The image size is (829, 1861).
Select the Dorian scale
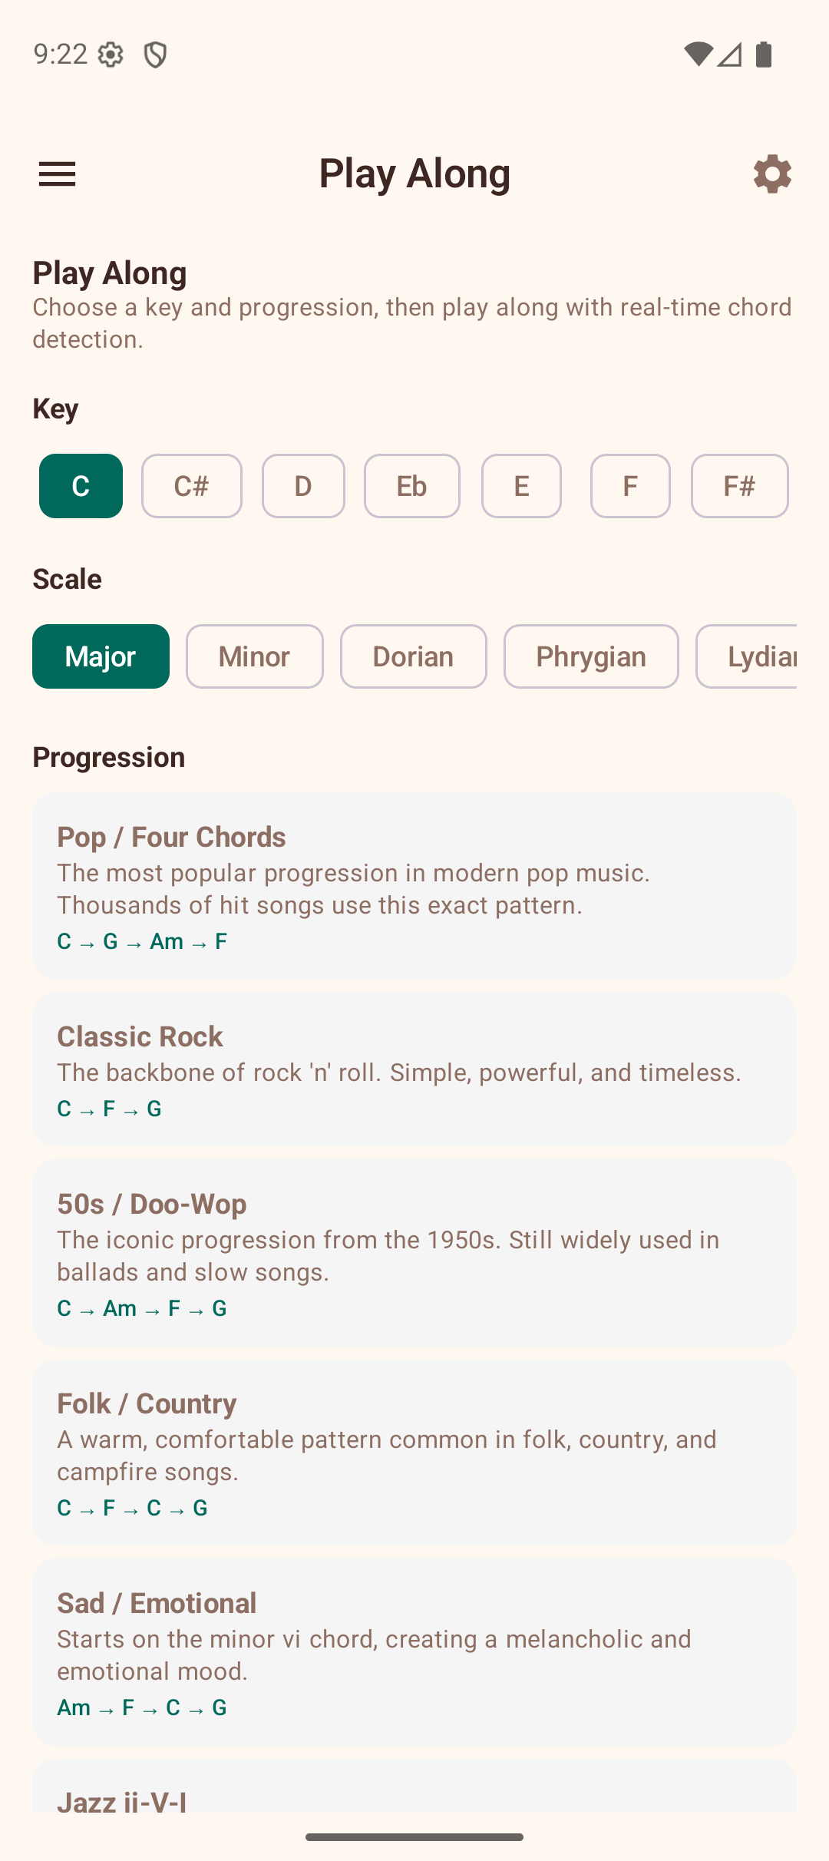413,656
